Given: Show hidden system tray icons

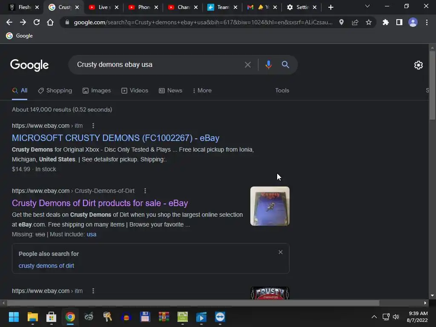Looking at the screenshot, I should tap(374, 317).
